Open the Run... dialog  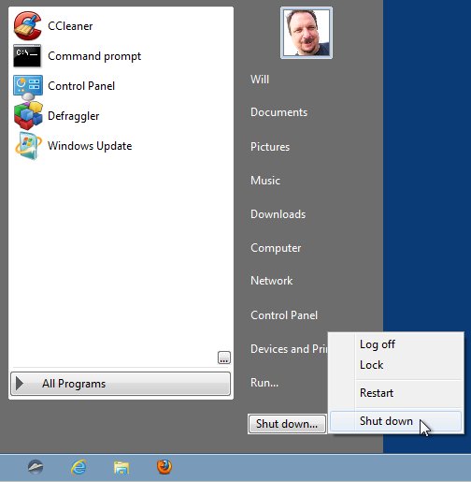click(x=264, y=383)
